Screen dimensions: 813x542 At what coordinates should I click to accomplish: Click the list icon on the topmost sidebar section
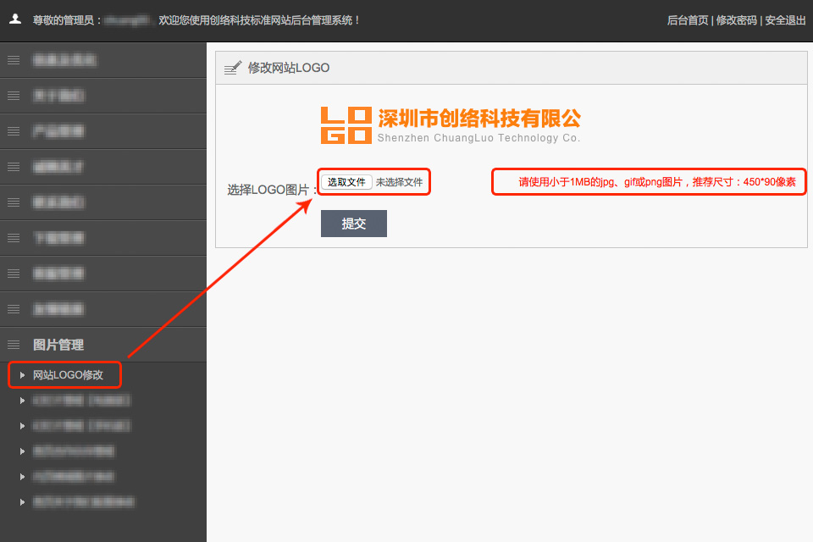coord(13,60)
